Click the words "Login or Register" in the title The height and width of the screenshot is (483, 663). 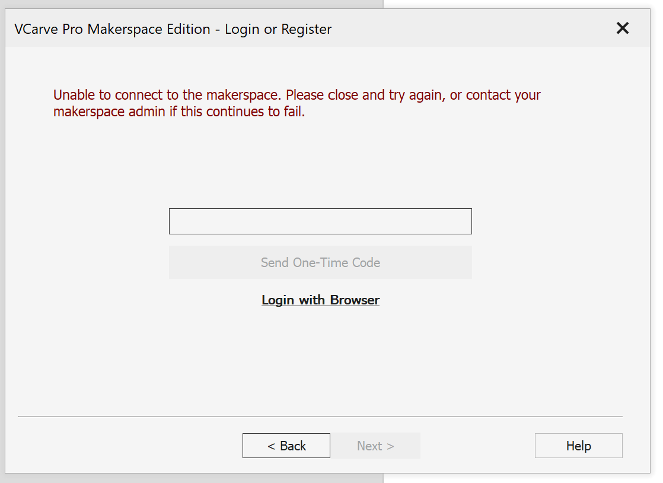[278, 29]
